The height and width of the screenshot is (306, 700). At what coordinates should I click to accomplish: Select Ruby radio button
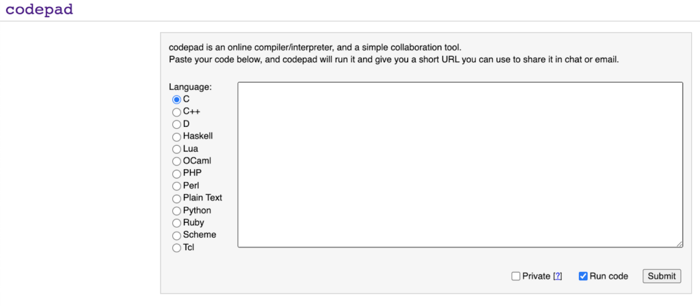176,223
